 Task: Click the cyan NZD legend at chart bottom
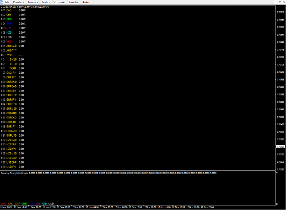pyautogui.click(x=44, y=204)
